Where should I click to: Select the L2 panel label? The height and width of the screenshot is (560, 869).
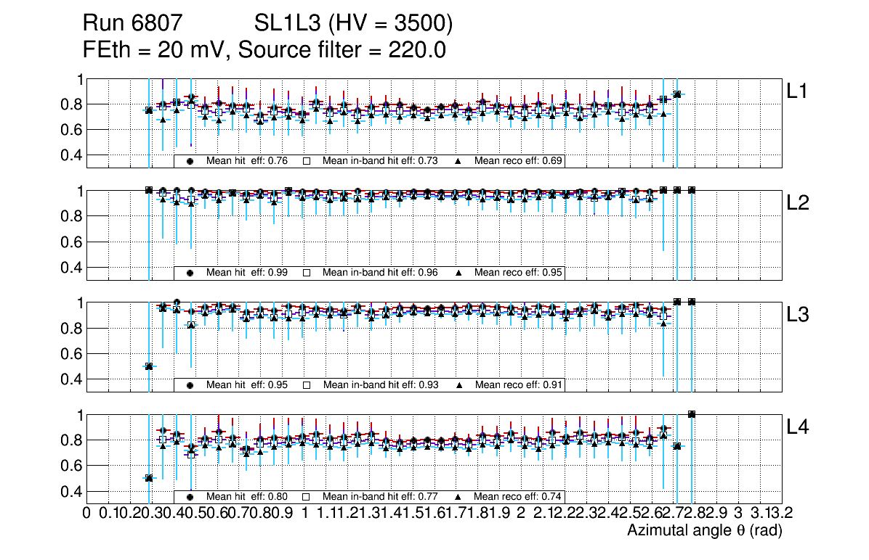[x=799, y=203]
